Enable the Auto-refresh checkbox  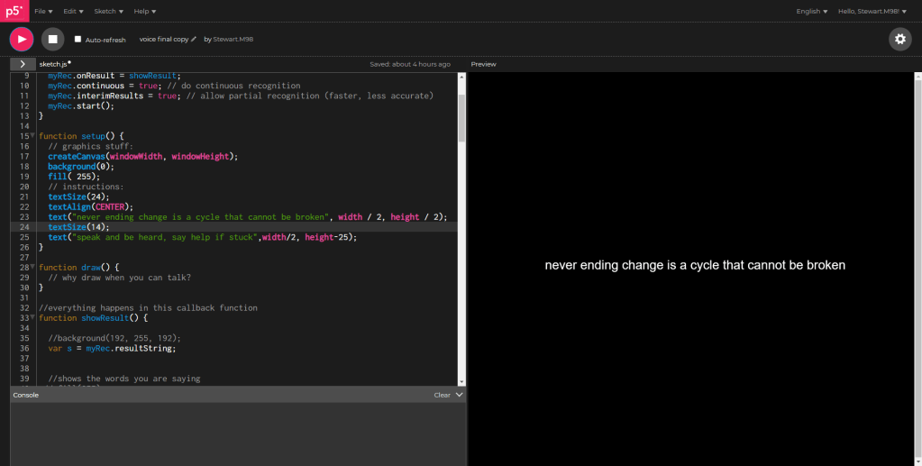pos(78,40)
